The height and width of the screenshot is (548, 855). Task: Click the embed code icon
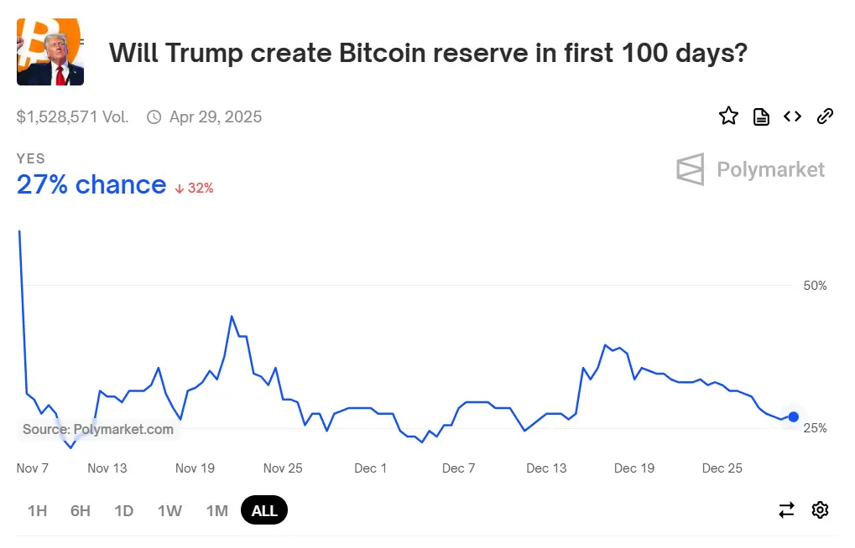pyautogui.click(x=791, y=116)
